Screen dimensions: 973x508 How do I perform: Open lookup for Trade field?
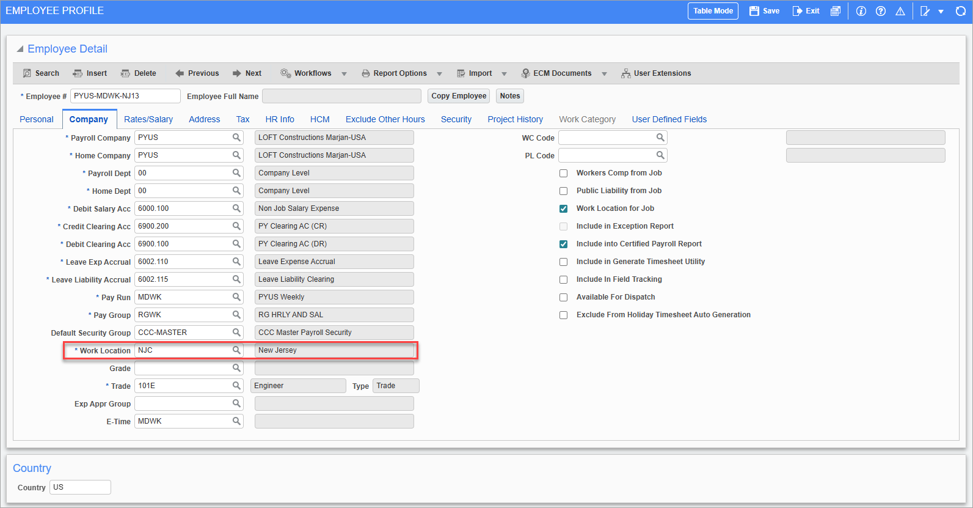(236, 386)
